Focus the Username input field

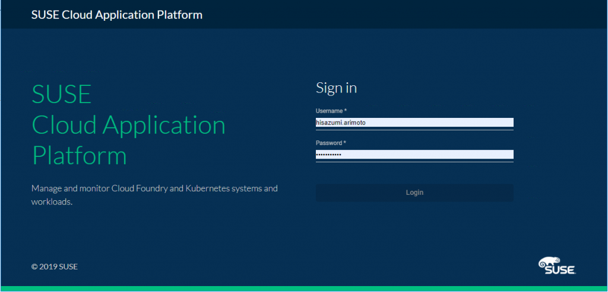[x=414, y=123]
